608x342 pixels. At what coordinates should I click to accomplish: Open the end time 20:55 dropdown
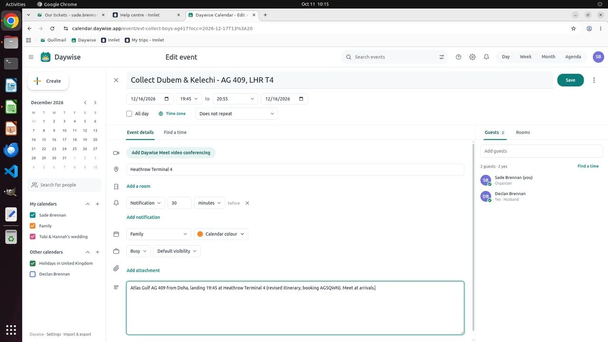pos(235,99)
